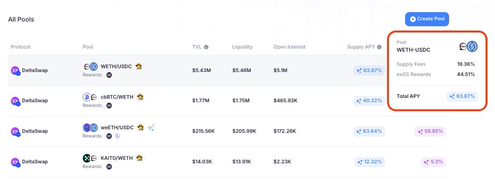Click the cowboy emoji beside WETH/USDC
Viewport: 495px width, 179px height.
(x=139, y=66)
